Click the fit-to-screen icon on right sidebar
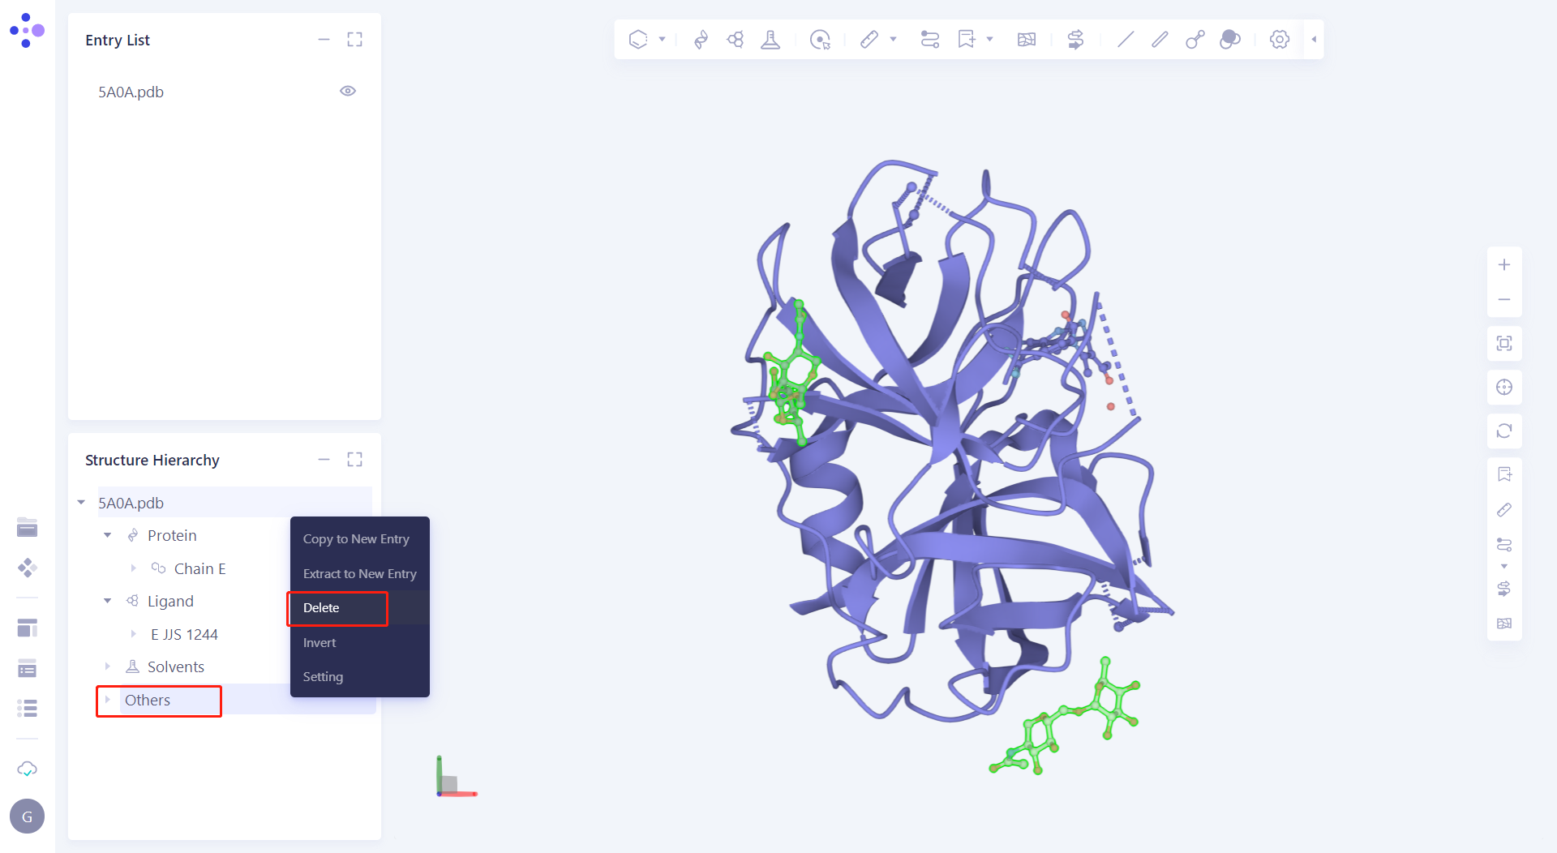The width and height of the screenshot is (1557, 853). pyautogui.click(x=1505, y=343)
